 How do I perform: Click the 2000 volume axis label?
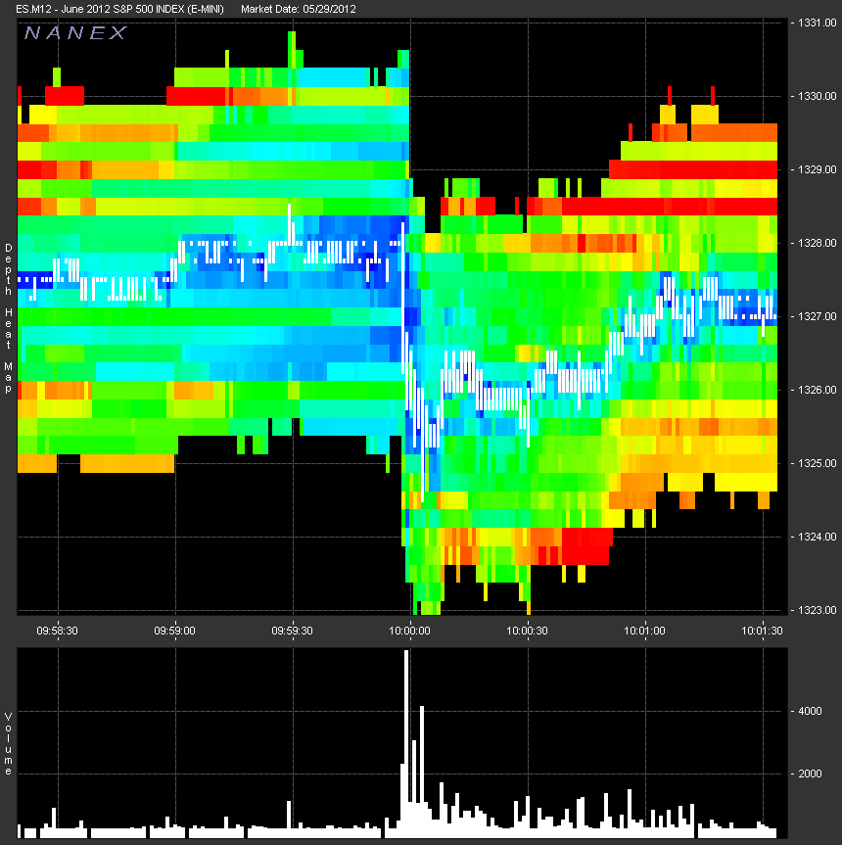coord(810,774)
